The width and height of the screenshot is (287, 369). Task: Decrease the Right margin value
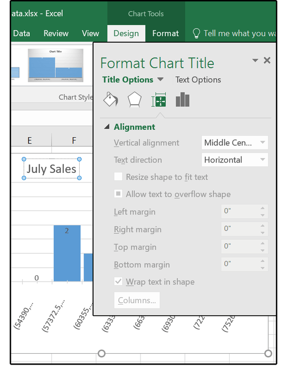coord(263,232)
